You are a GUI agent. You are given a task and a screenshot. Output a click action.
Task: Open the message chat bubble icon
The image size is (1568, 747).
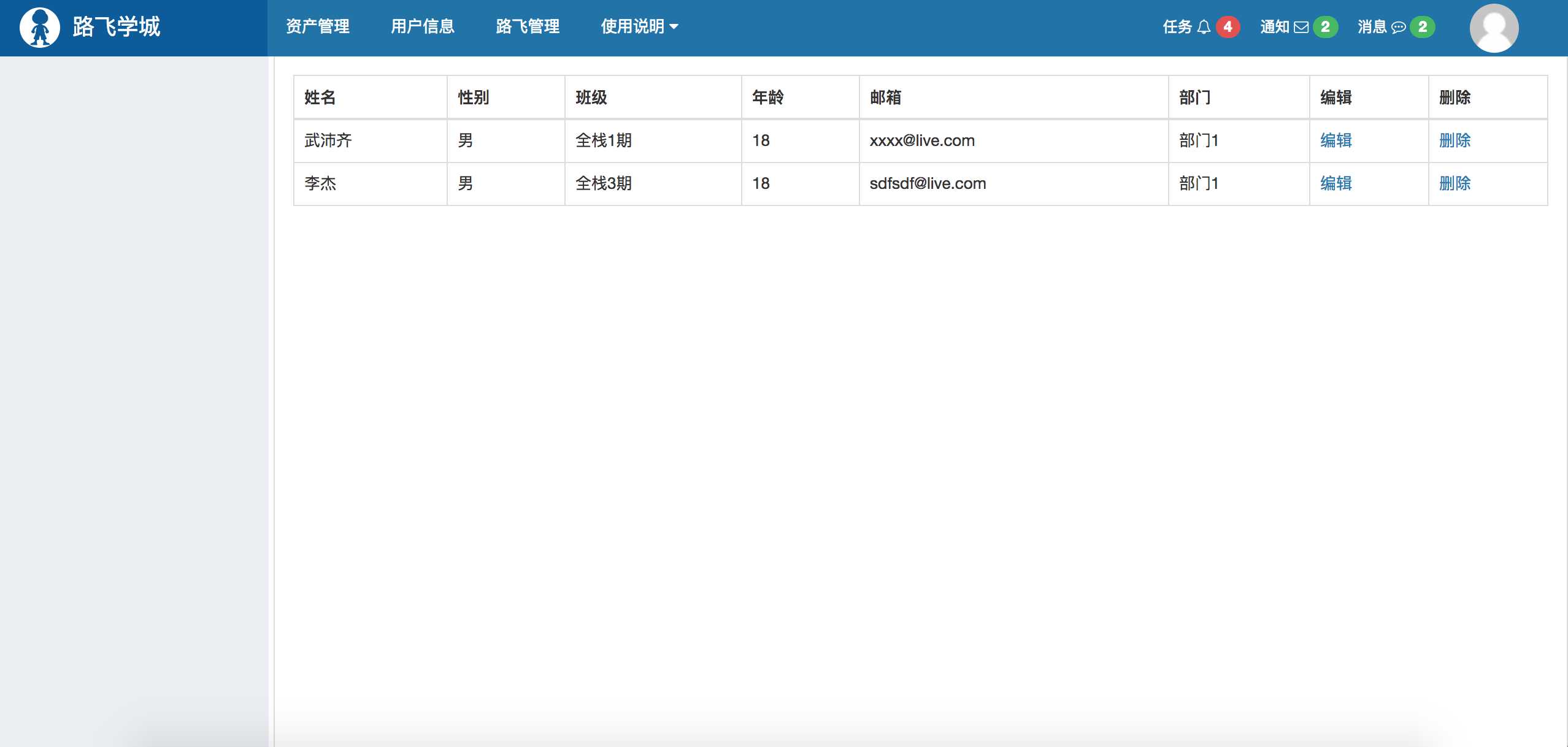point(1398,27)
